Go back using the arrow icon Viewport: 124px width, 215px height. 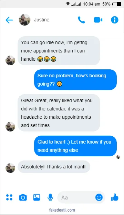[x=9, y=20]
